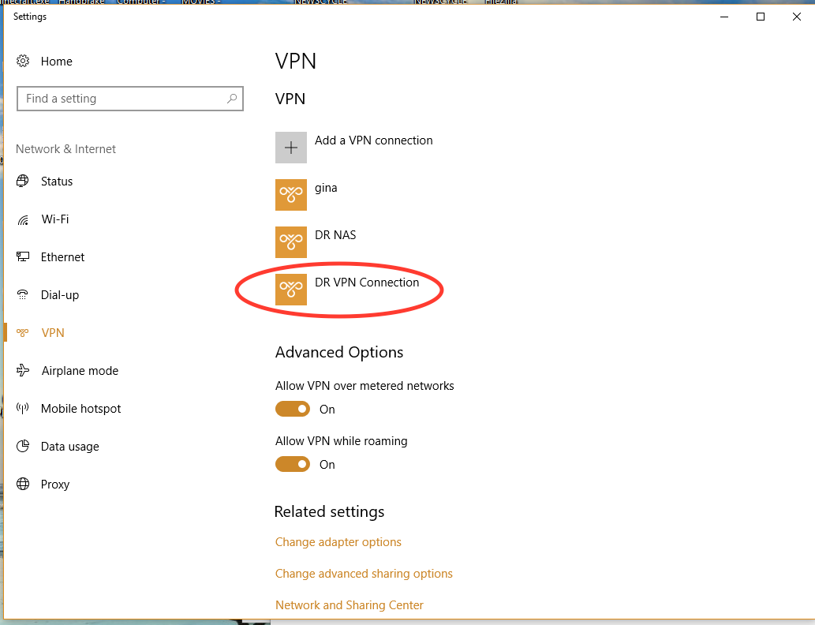Select the DR VPN Connection icon
The width and height of the screenshot is (815, 625).
(x=291, y=290)
